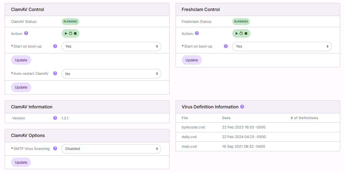Click the daily.cvd file link

[x=189, y=137]
